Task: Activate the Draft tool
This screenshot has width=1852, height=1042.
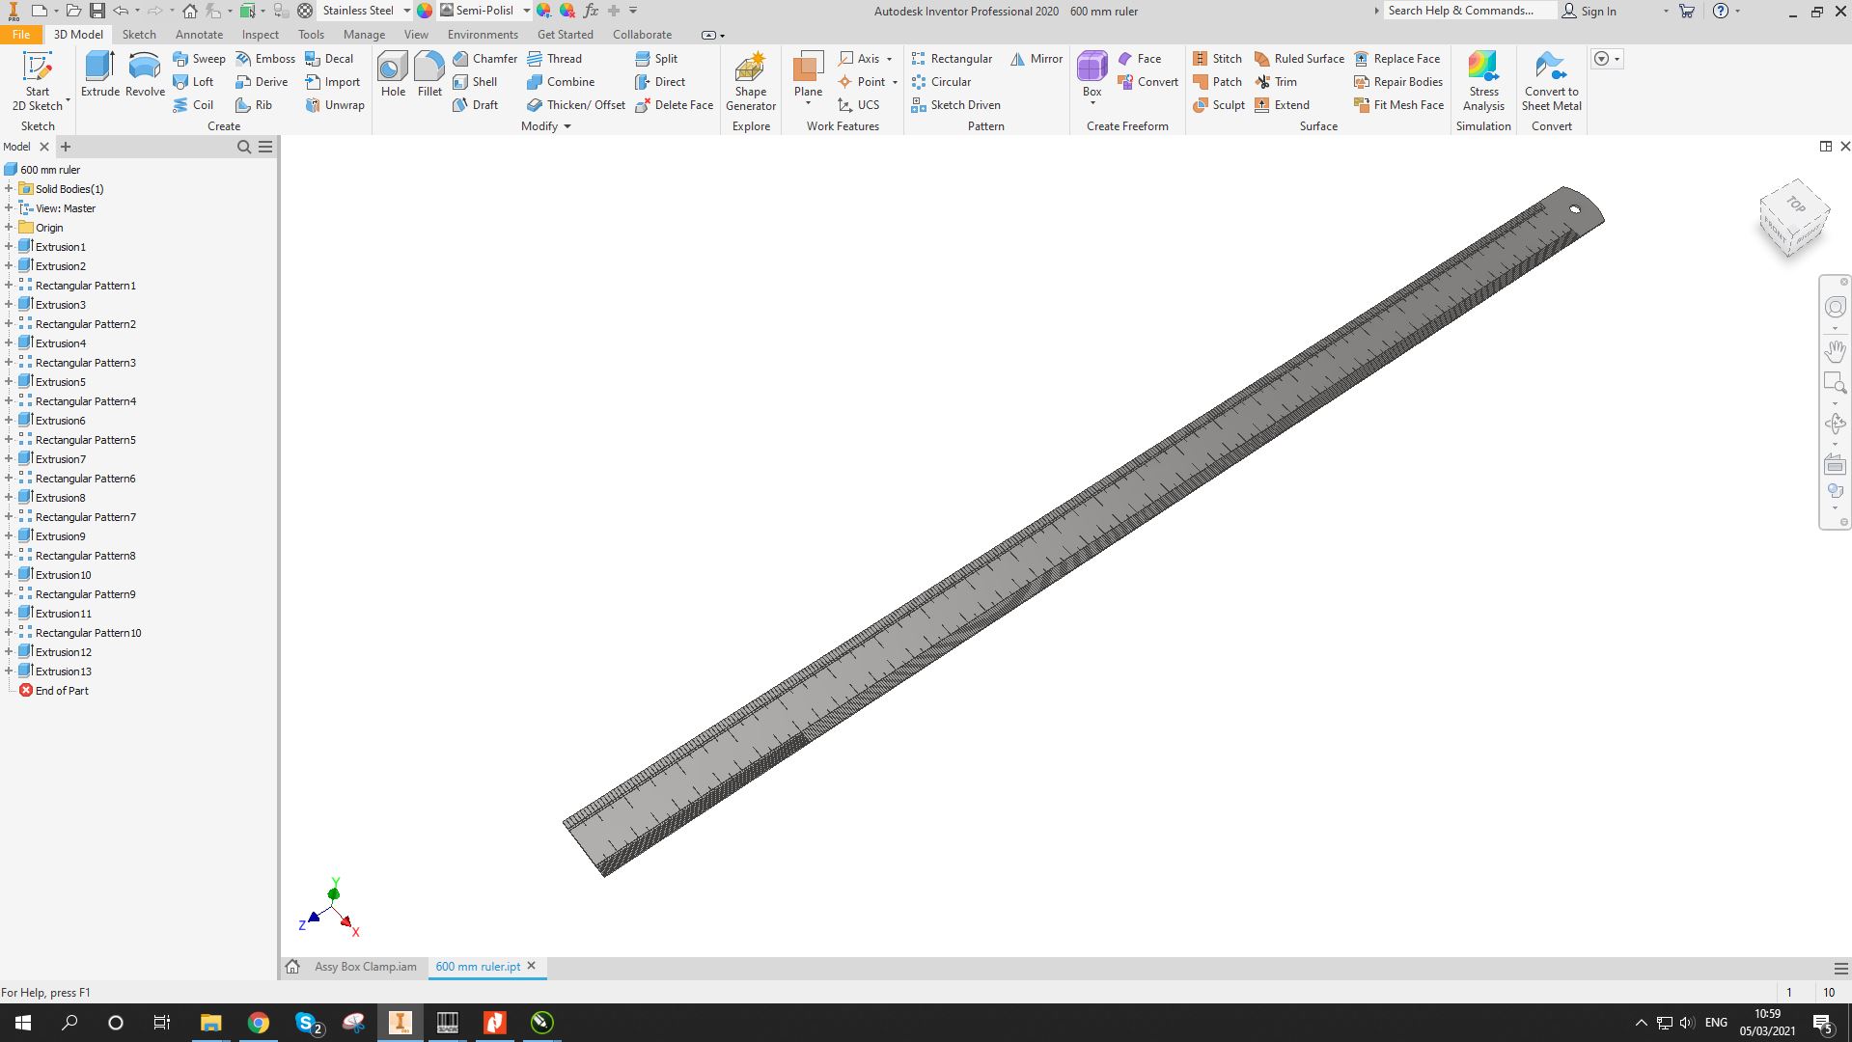Action: 475,105
